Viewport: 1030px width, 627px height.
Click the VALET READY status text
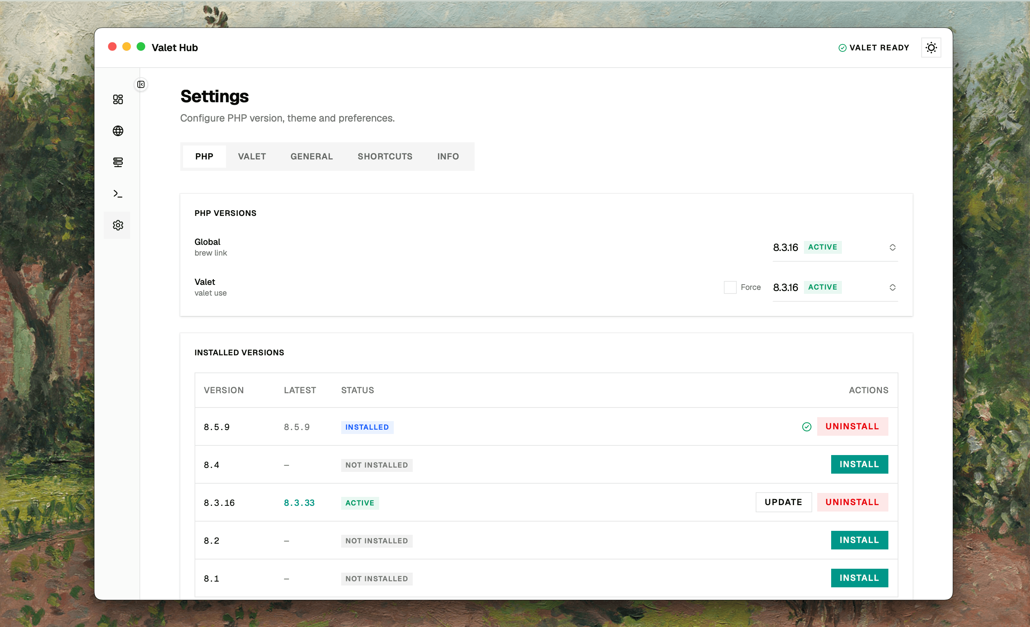(x=879, y=48)
